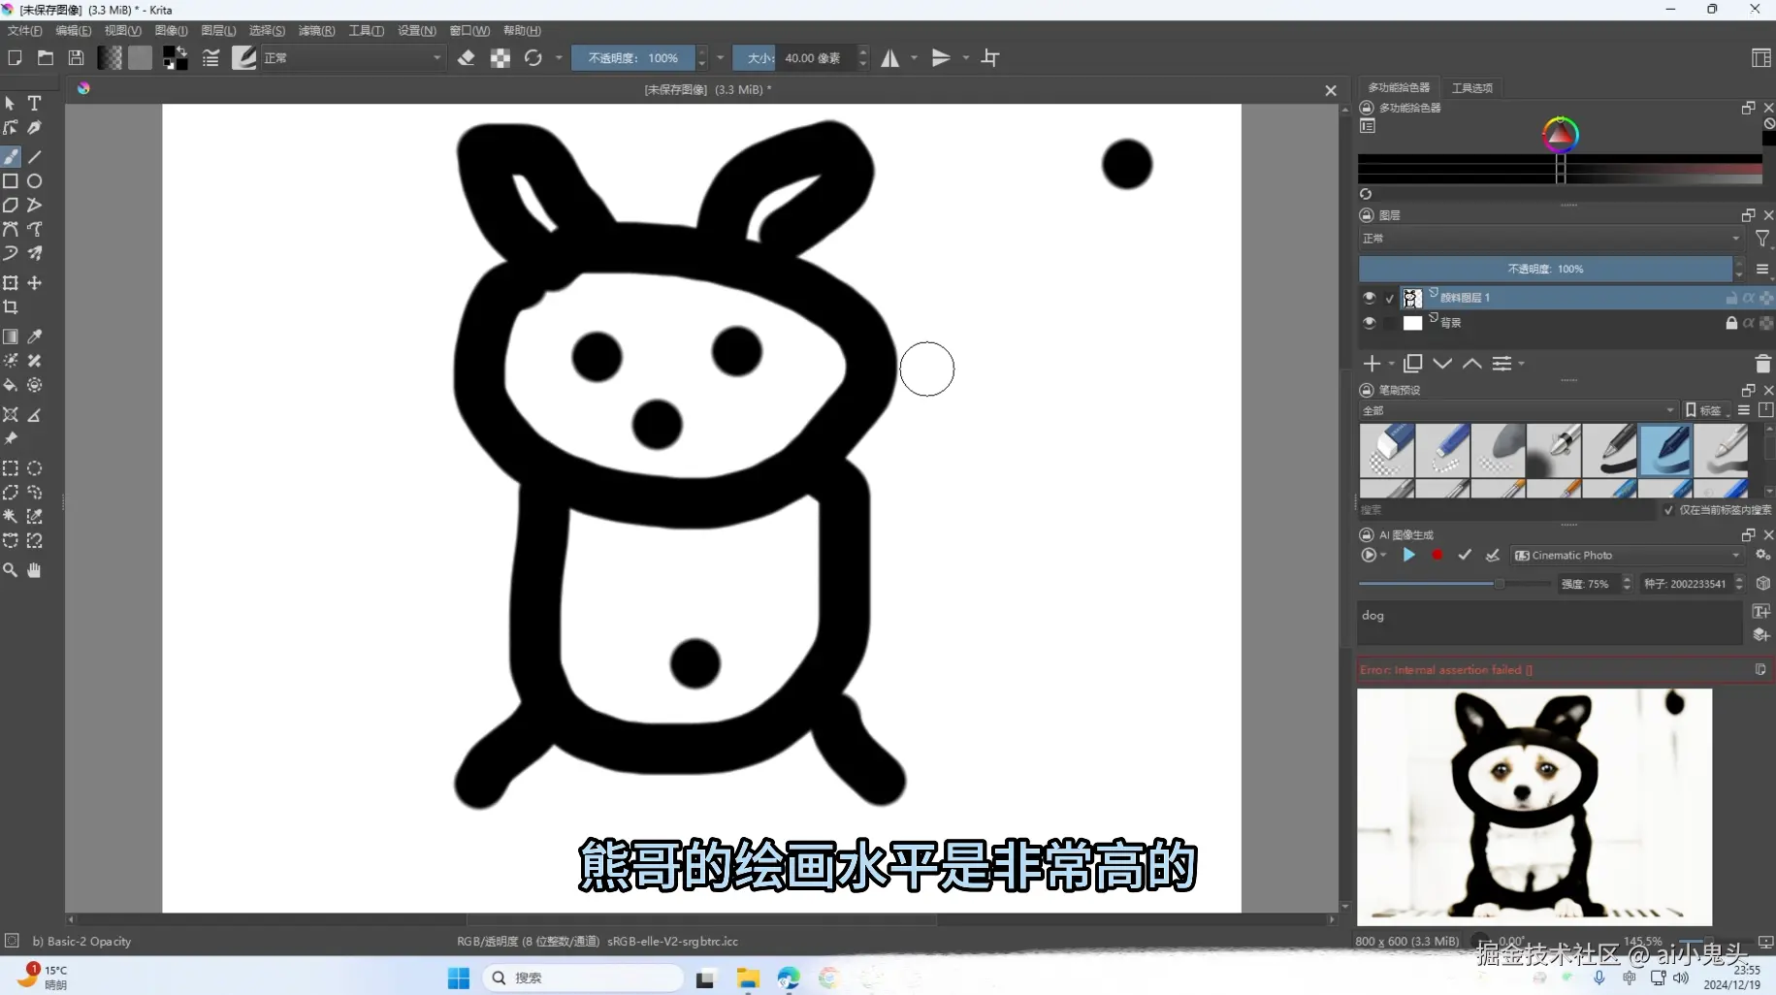Screen dimensions: 1776x995
Task: Select the Freehand Brush tool
Action: point(11,156)
